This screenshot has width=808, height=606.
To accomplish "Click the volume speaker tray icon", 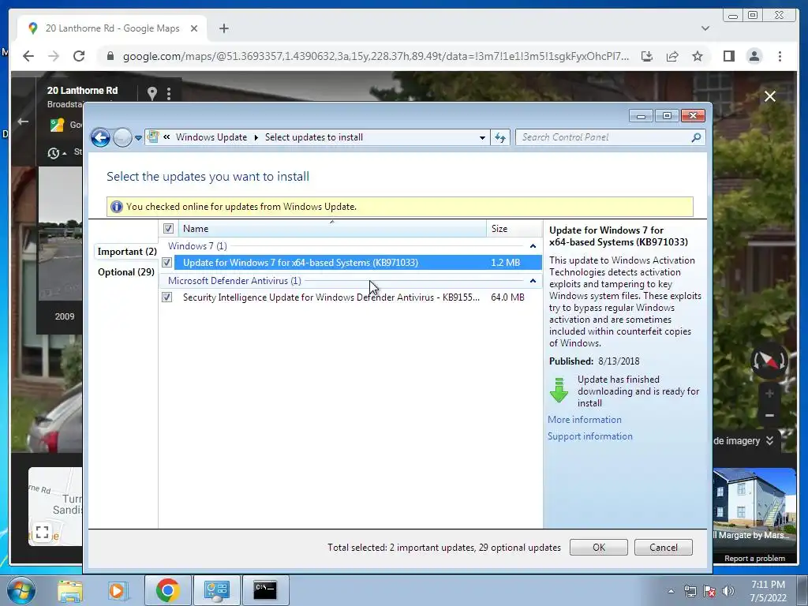I will (x=728, y=592).
